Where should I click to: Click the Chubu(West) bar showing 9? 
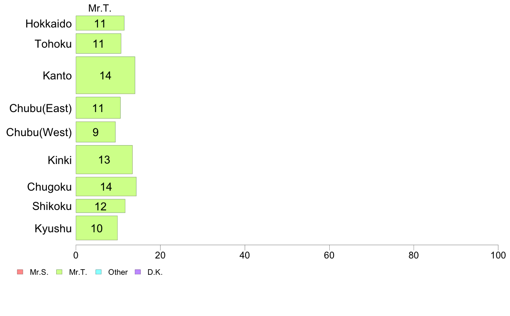tap(96, 132)
